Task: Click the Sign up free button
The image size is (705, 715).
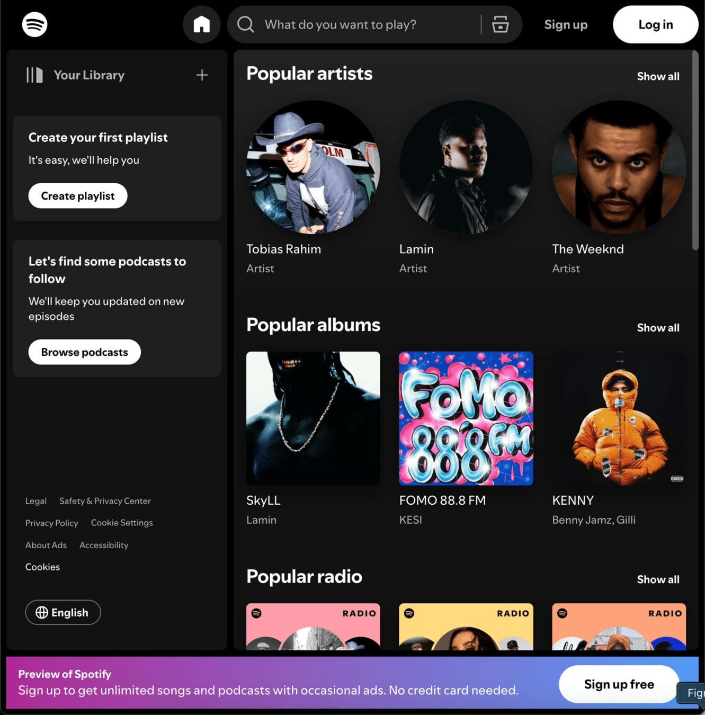Action: 619,684
